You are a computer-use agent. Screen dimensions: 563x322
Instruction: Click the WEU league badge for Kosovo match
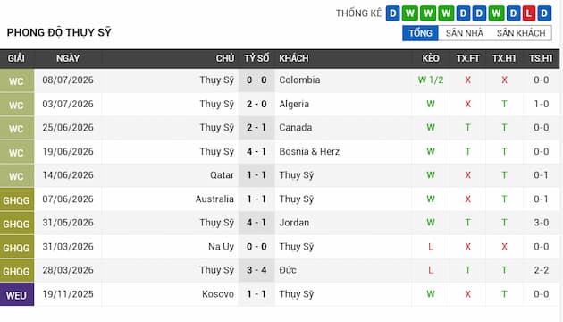coord(17,294)
